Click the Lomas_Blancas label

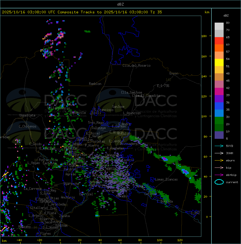[166, 179]
